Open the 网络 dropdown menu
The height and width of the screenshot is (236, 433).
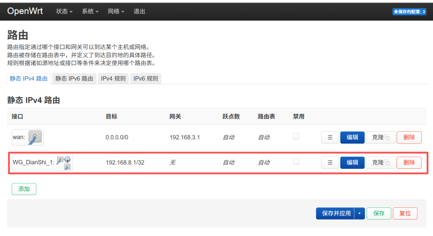(116, 12)
